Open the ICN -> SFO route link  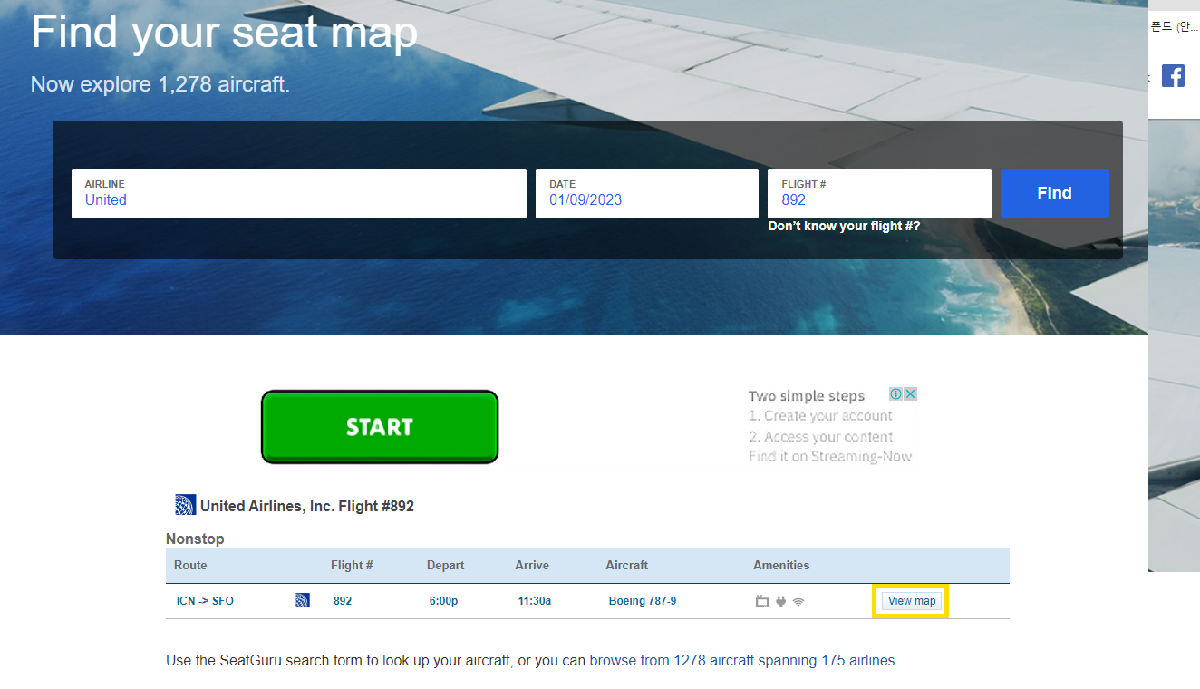click(205, 601)
